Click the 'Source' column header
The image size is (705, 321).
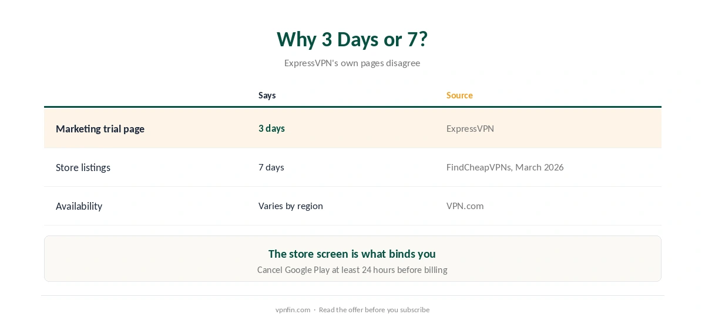point(459,95)
